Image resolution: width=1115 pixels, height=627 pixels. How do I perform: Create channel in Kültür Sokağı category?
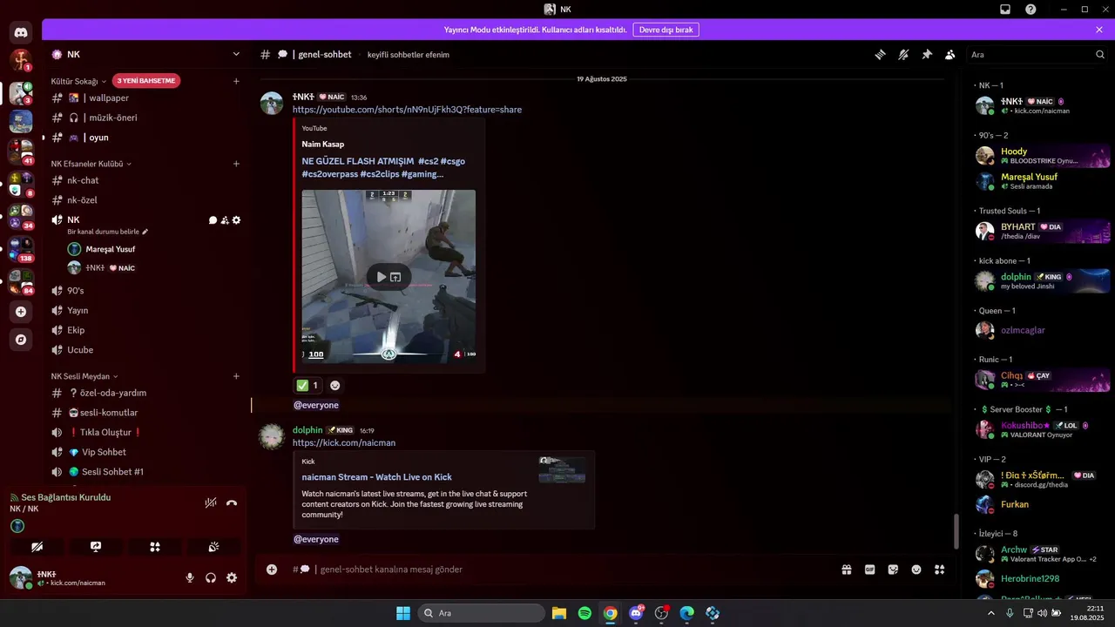236,81
